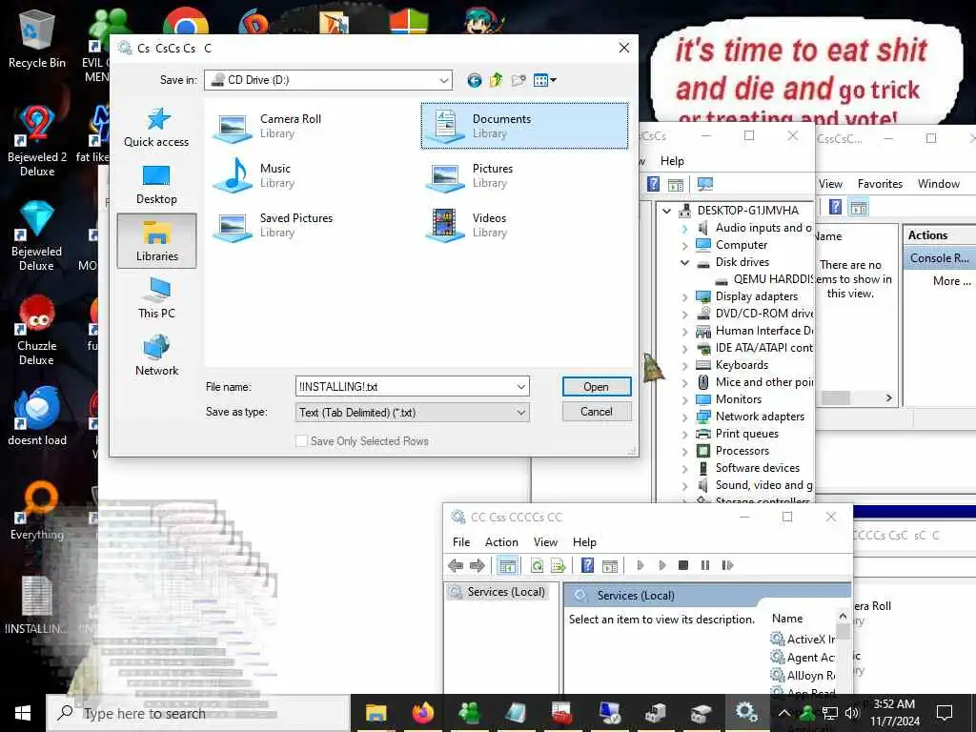Click the Open button
The height and width of the screenshot is (732, 976).
[x=597, y=387]
